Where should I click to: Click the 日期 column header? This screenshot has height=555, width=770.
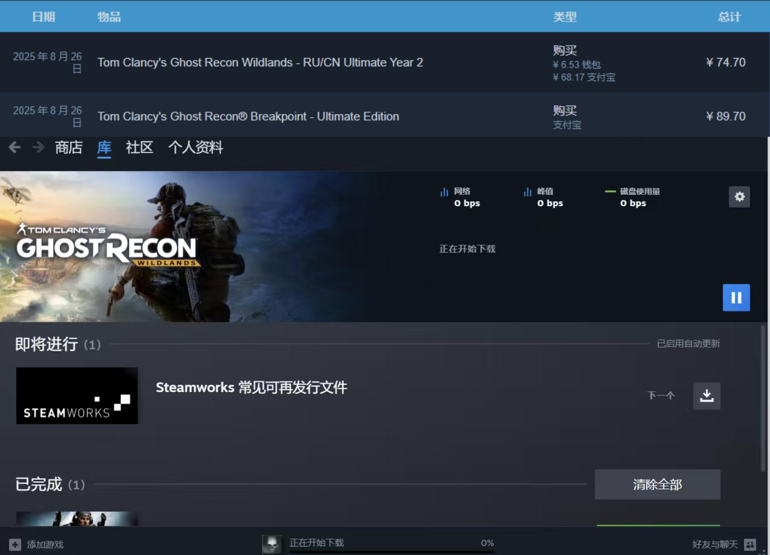43,17
